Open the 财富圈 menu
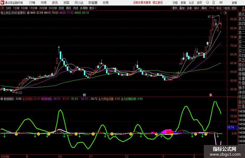 [x=93, y=3]
